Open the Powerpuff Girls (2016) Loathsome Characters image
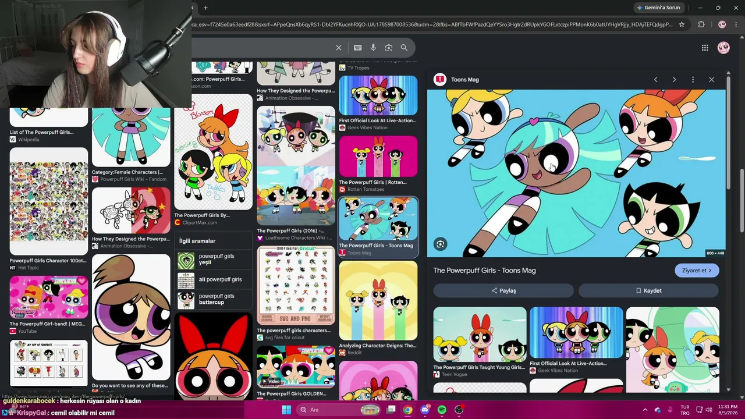Image resolution: width=745 pixels, height=419 pixels. point(296,165)
